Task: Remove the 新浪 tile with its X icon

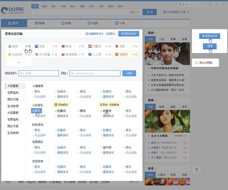Action: coord(83,46)
